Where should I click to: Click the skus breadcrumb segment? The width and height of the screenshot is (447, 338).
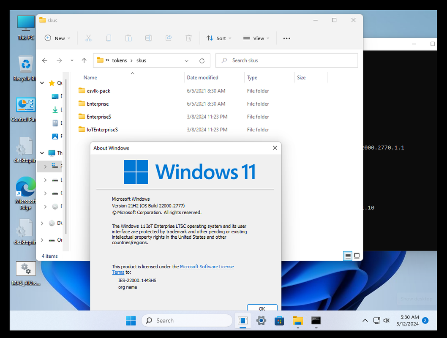pyautogui.click(x=141, y=60)
